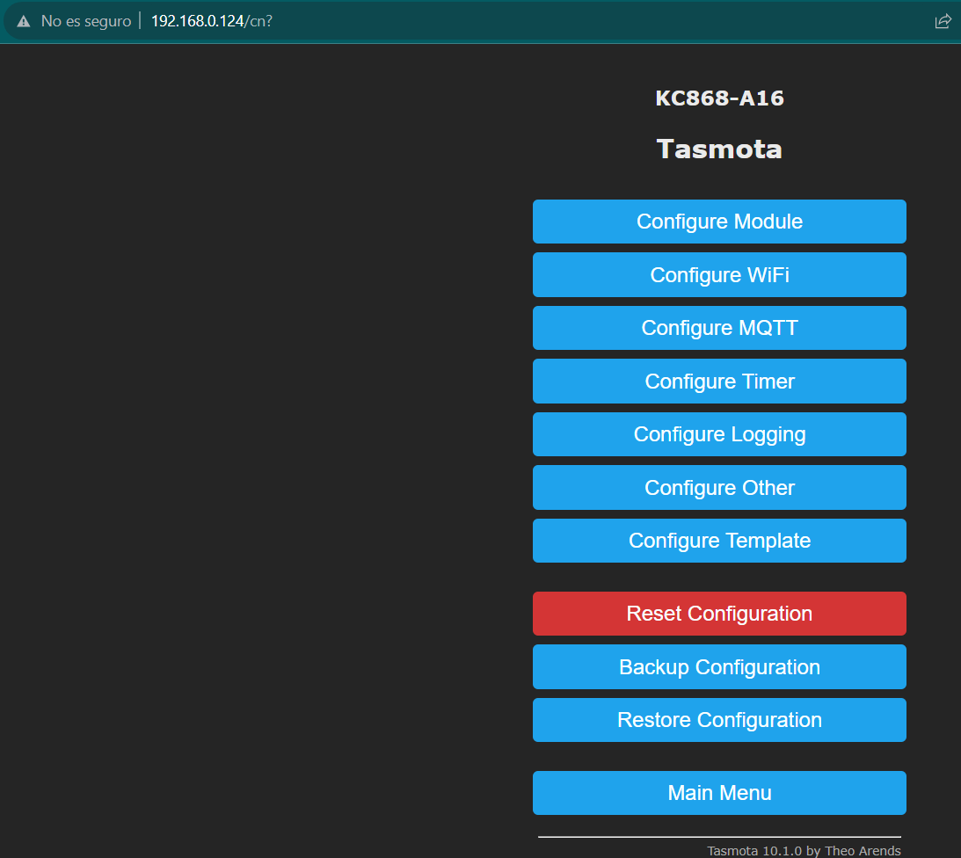Click the share icon in address bar

pos(943,21)
